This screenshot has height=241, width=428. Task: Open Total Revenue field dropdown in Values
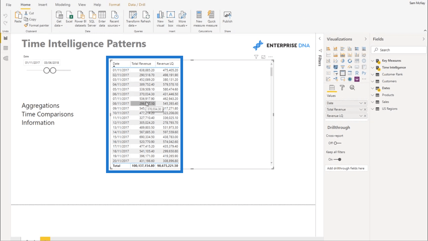pos(361,110)
